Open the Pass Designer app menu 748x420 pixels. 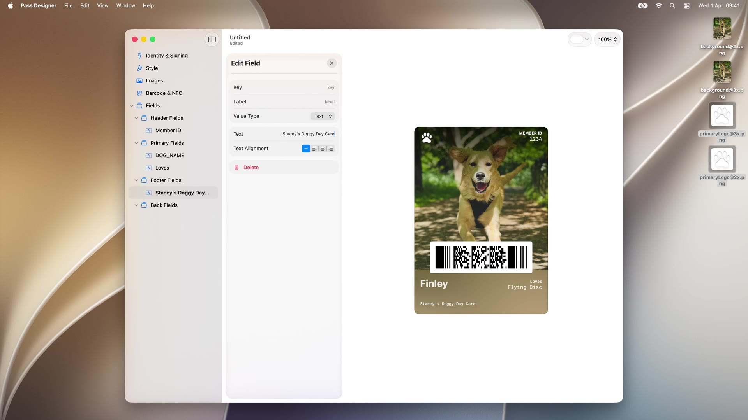[x=39, y=5]
